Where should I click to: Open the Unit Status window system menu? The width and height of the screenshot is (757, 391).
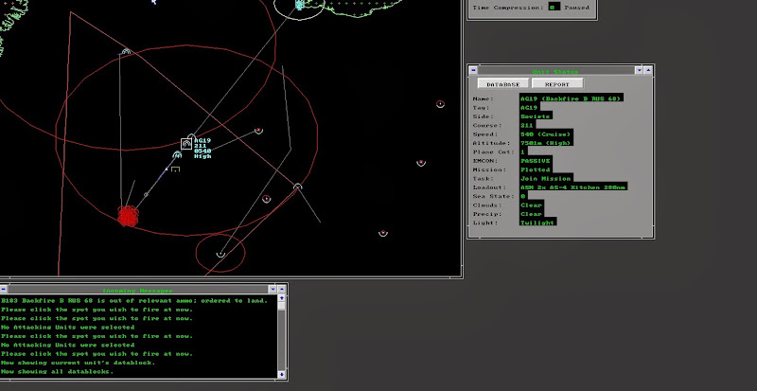pyautogui.click(x=473, y=71)
